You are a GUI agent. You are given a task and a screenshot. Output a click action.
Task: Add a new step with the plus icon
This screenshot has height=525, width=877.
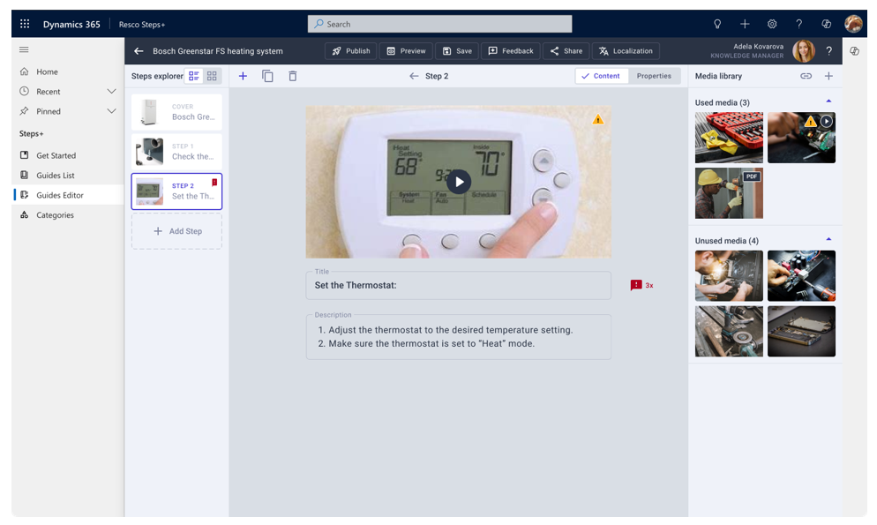[243, 76]
